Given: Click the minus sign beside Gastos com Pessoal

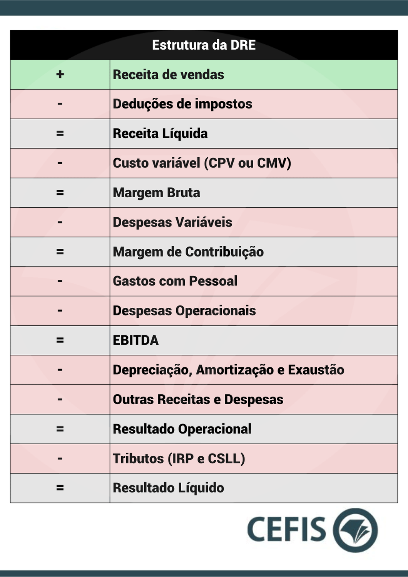Looking at the screenshot, I should pyautogui.click(x=60, y=281).
